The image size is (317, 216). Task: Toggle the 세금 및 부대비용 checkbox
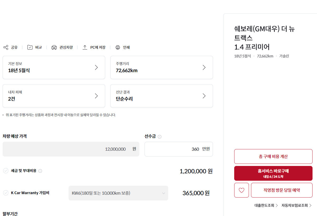[x=6, y=171]
